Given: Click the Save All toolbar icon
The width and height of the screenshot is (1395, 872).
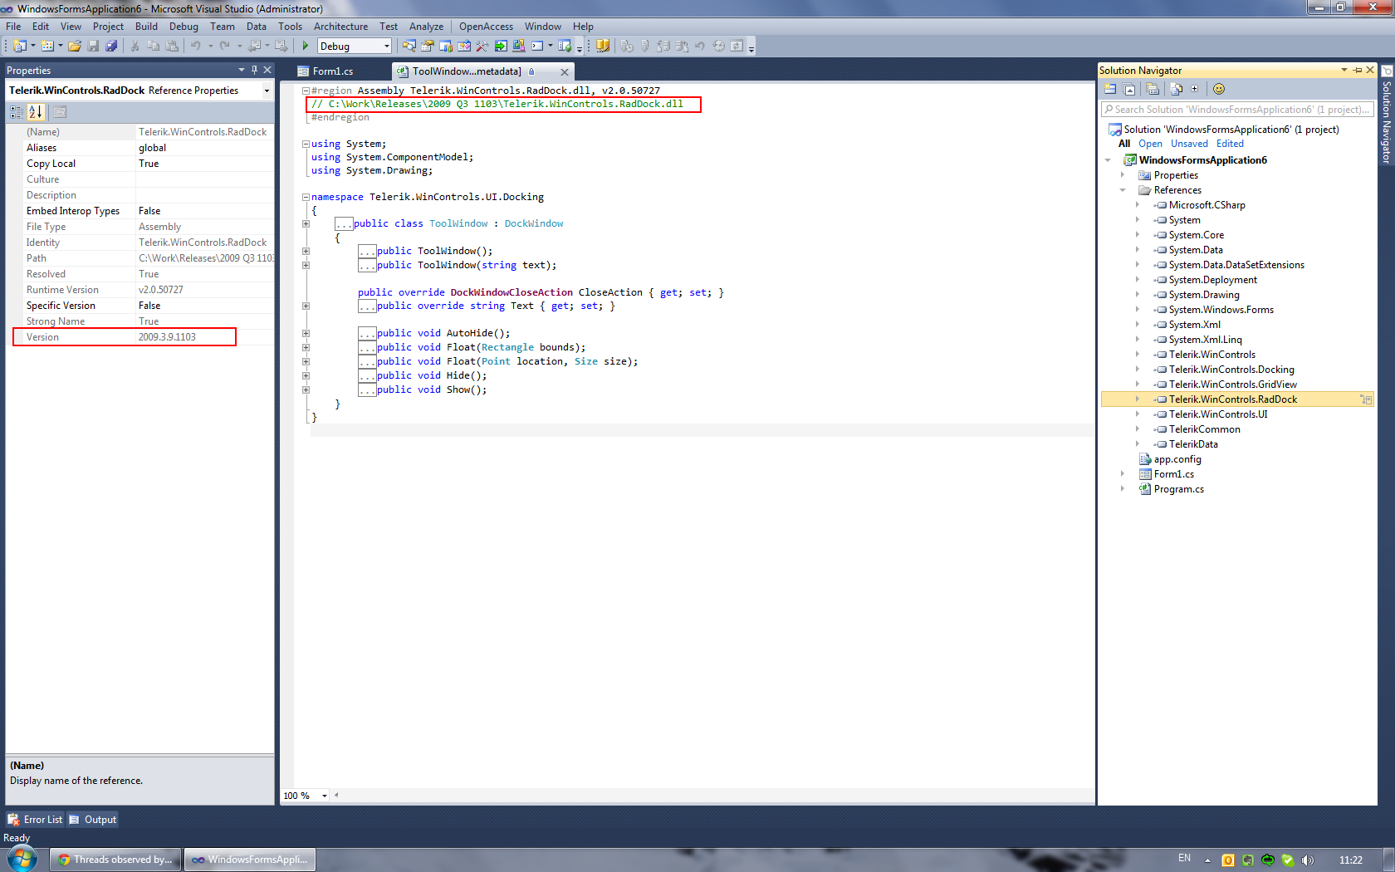Looking at the screenshot, I should [x=111, y=46].
